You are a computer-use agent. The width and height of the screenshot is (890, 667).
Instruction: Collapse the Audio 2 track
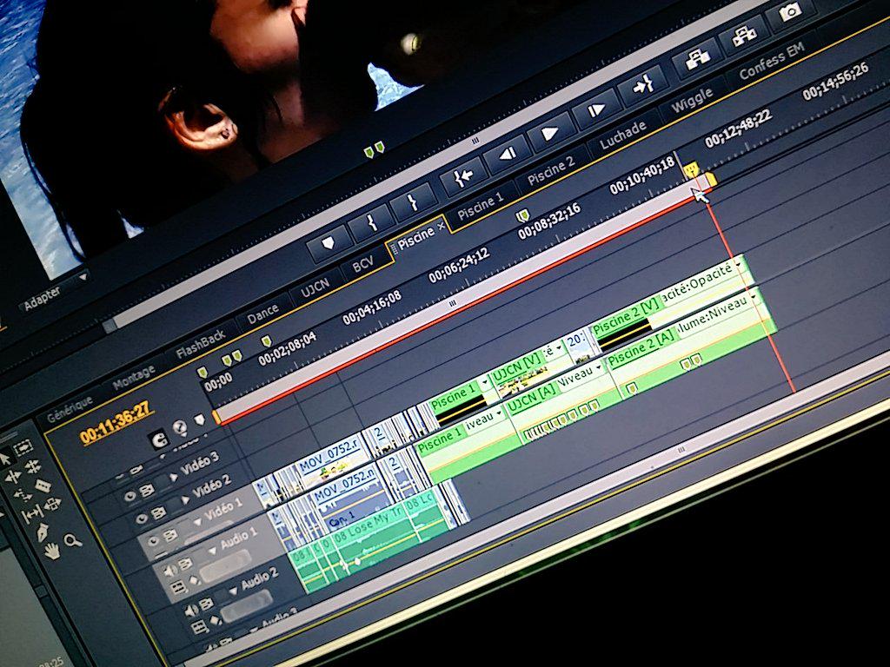(x=233, y=591)
